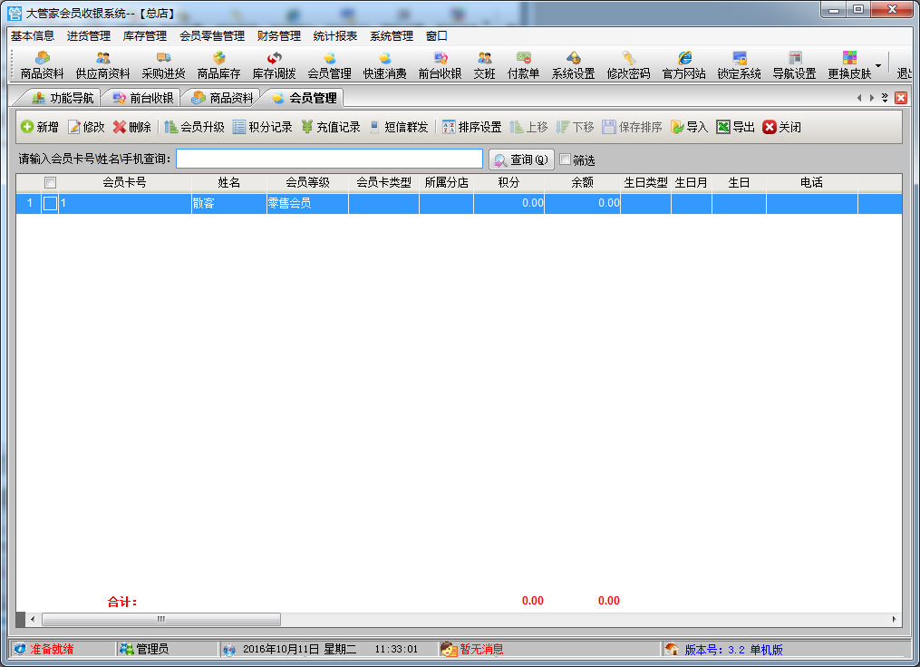
Task: Switch to the 商品资料 tab
Action: (x=234, y=96)
